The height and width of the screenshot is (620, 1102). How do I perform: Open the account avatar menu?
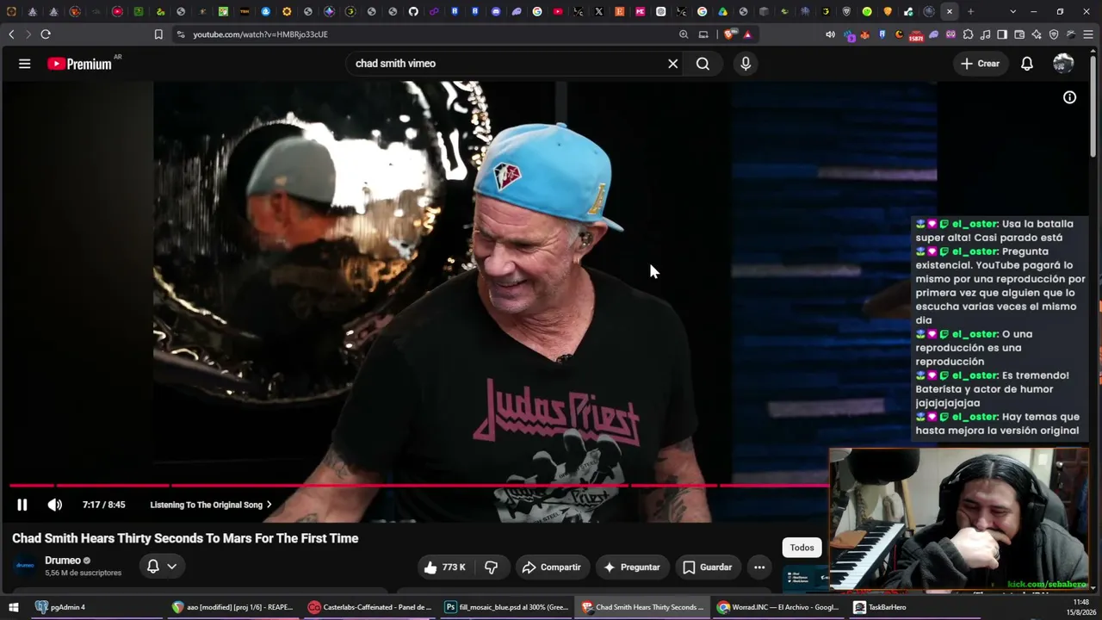(1063, 64)
